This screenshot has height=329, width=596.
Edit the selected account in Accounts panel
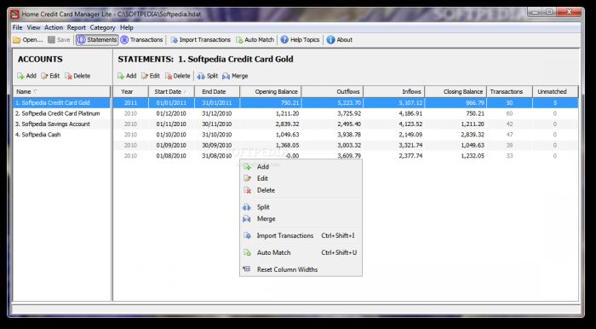50,76
